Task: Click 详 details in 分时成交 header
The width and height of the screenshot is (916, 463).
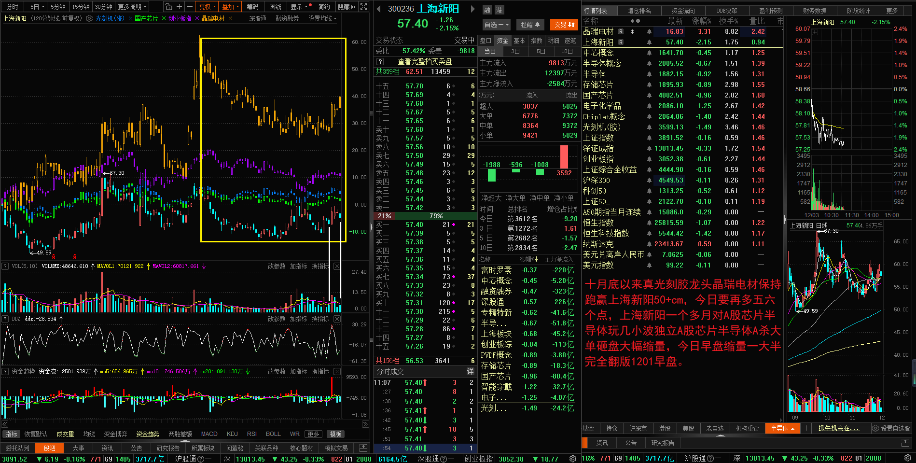Action: [x=471, y=371]
